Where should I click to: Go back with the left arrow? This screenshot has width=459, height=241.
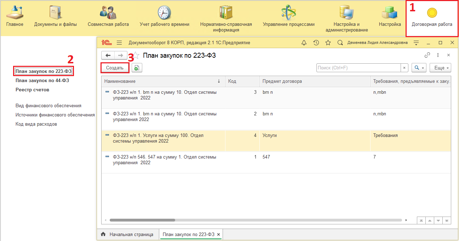point(108,55)
